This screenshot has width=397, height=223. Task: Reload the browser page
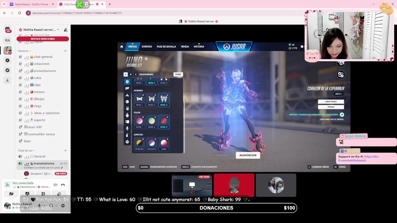pyautogui.click(x=19, y=13)
